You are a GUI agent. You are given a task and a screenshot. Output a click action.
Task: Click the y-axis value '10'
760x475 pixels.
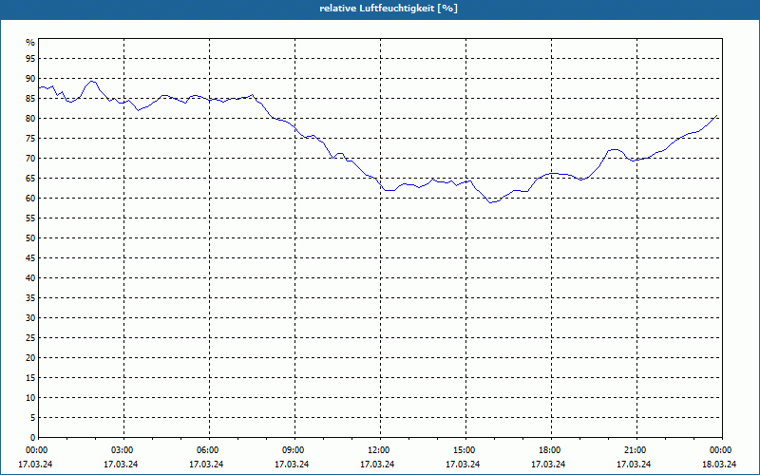pos(30,397)
